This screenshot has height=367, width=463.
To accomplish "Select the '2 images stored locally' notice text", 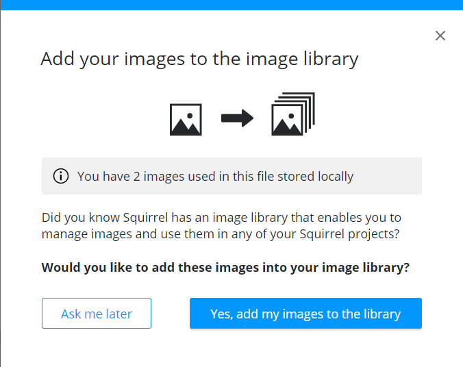I will 215,176.
